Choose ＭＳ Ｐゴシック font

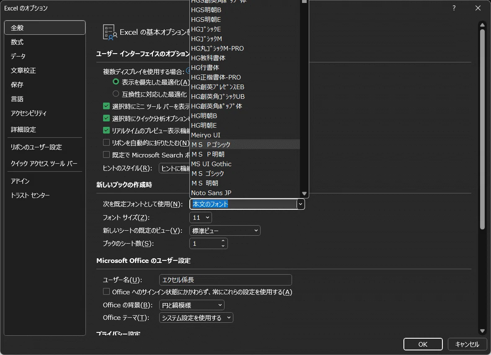(245, 144)
